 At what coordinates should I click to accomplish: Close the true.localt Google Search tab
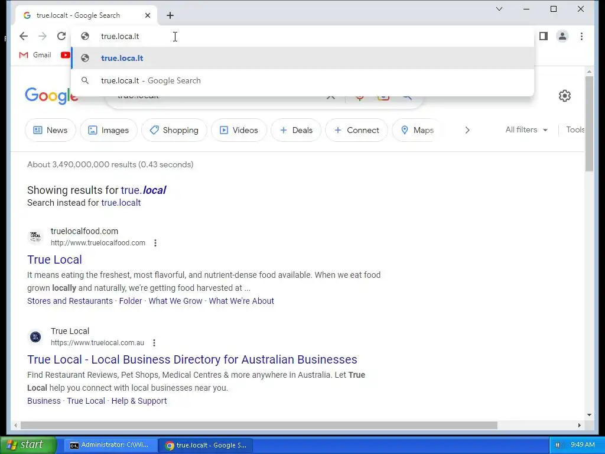click(147, 15)
